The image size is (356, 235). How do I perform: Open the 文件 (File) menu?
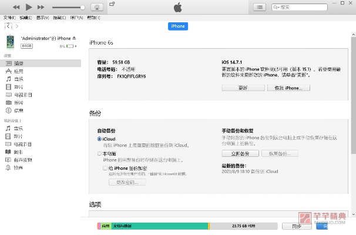click(x=9, y=18)
